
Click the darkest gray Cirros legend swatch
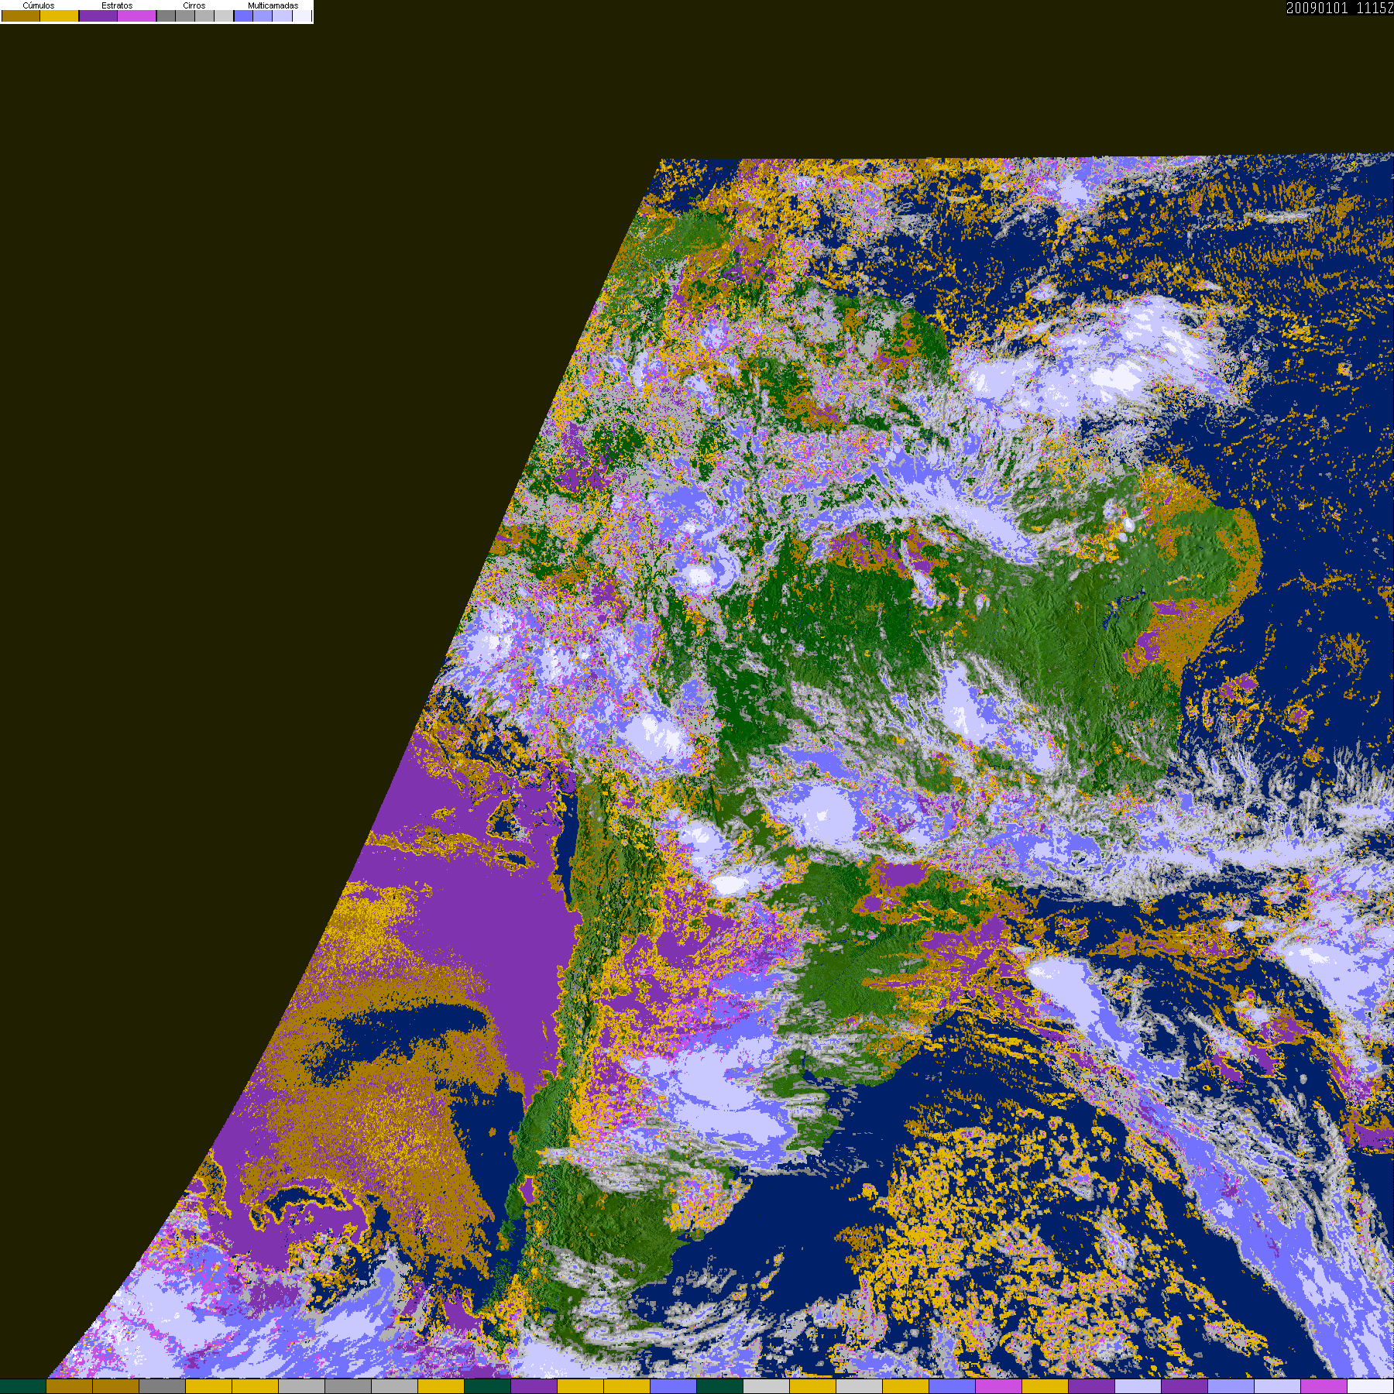167,16
